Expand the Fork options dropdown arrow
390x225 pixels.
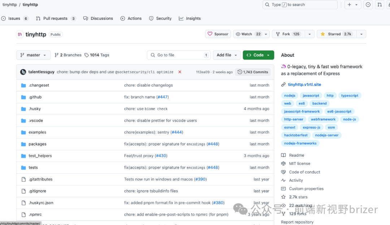coord(310,34)
